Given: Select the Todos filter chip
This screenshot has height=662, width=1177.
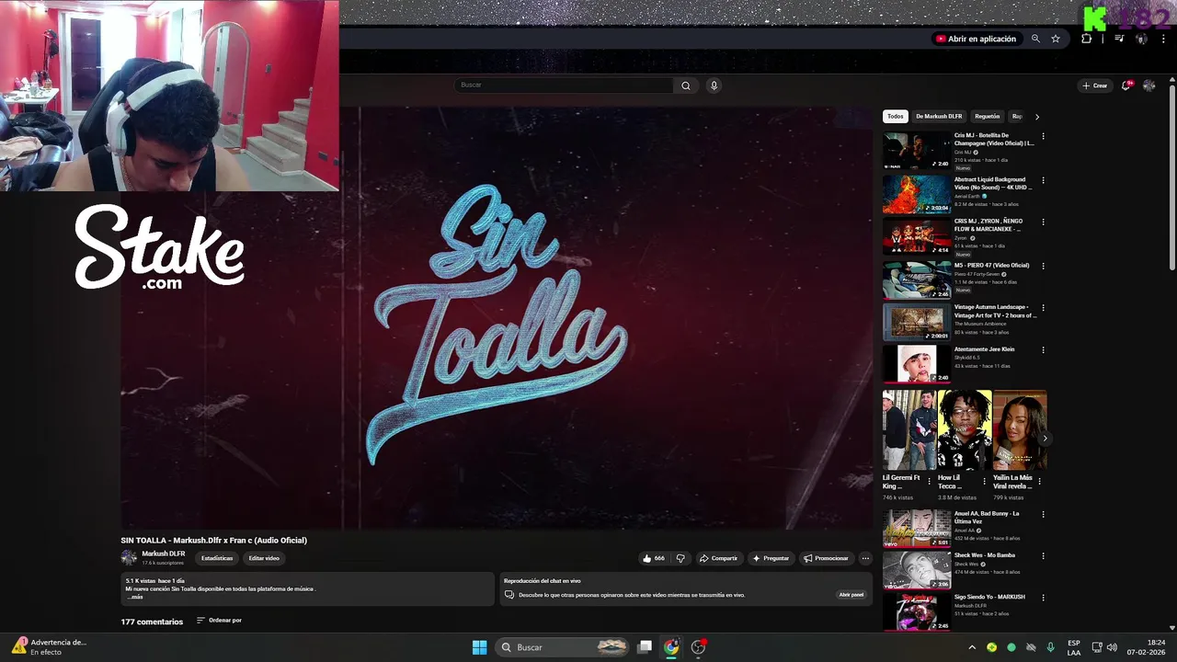Looking at the screenshot, I should (x=895, y=117).
